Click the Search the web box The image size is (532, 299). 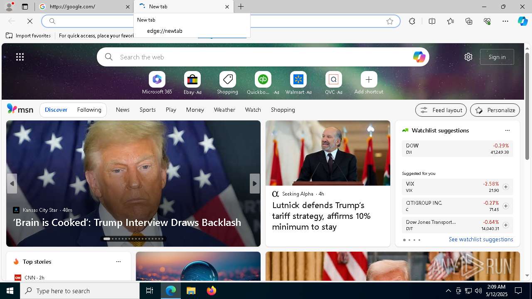263,57
